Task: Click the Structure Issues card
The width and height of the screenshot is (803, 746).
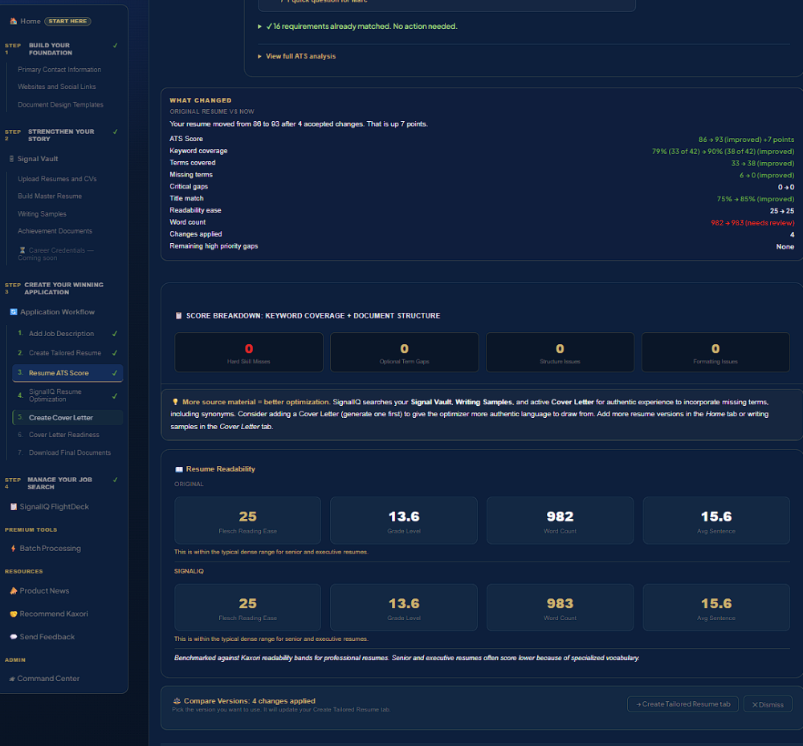Action: 560,352
